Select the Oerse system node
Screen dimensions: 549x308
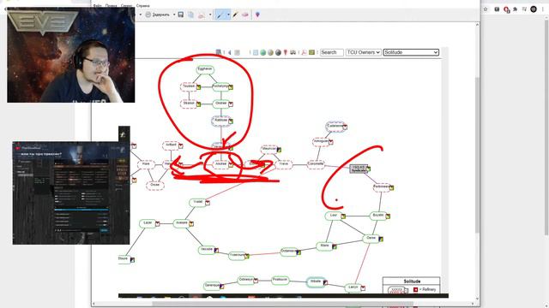point(371,238)
